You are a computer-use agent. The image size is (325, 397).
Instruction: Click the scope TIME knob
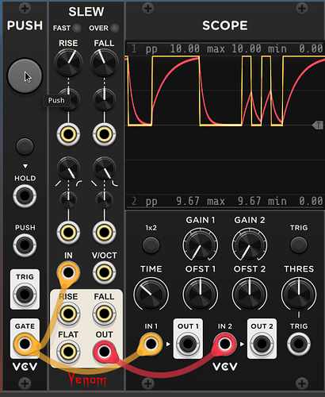[x=151, y=294]
